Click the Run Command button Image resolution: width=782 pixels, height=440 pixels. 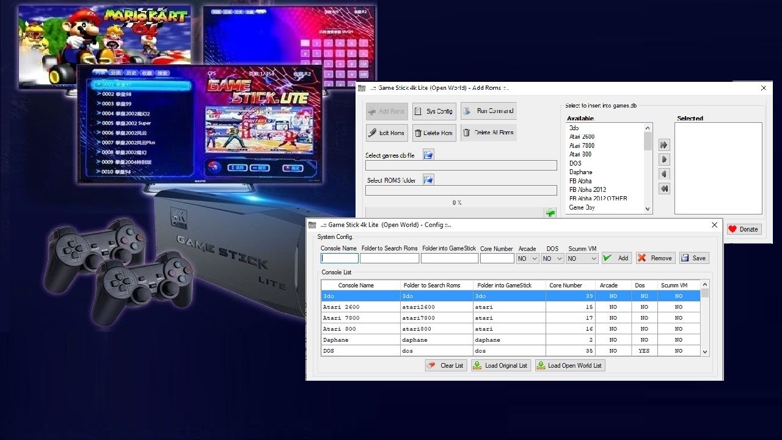(x=489, y=111)
